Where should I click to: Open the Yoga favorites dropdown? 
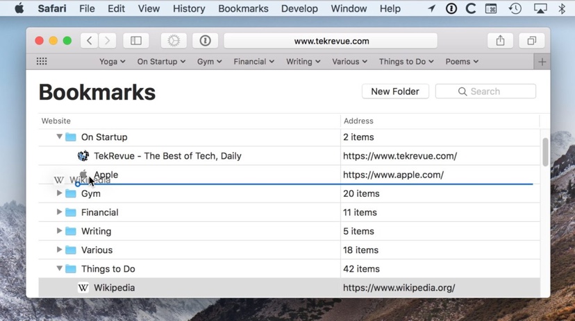[112, 62]
